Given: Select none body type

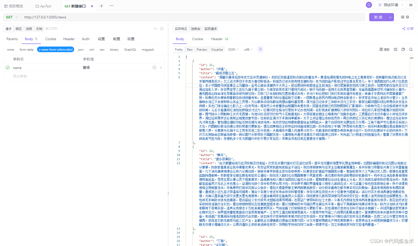Looking at the screenshot, I should (10, 50).
